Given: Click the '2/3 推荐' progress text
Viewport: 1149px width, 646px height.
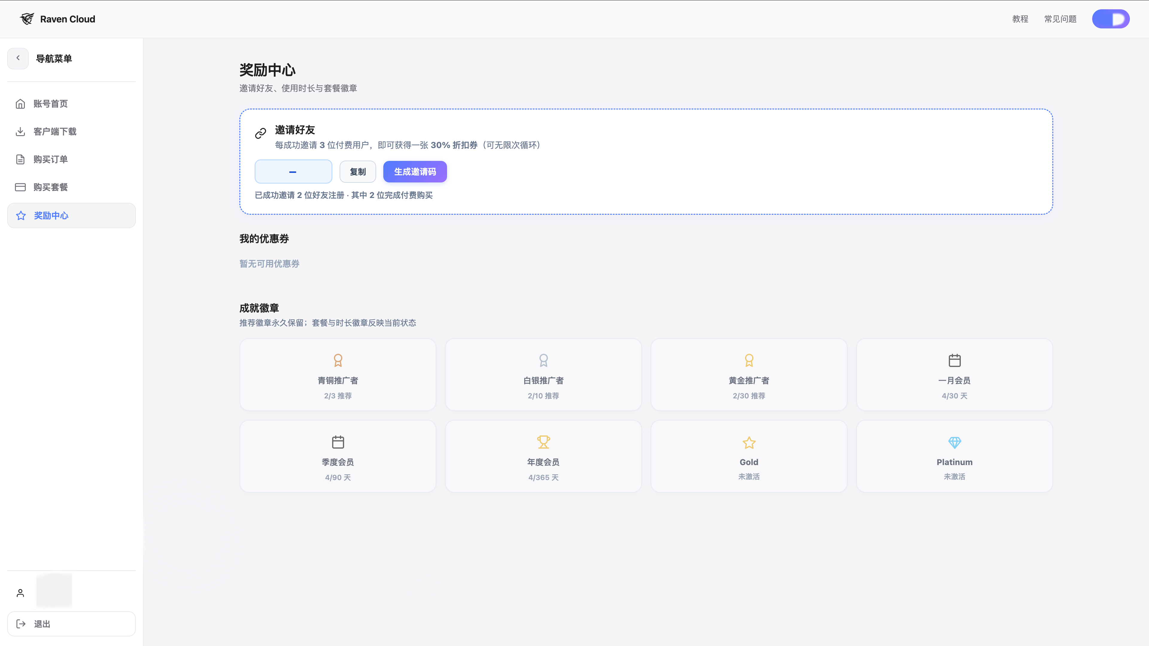Looking at the screenshot, I should [x=338, y=395].
